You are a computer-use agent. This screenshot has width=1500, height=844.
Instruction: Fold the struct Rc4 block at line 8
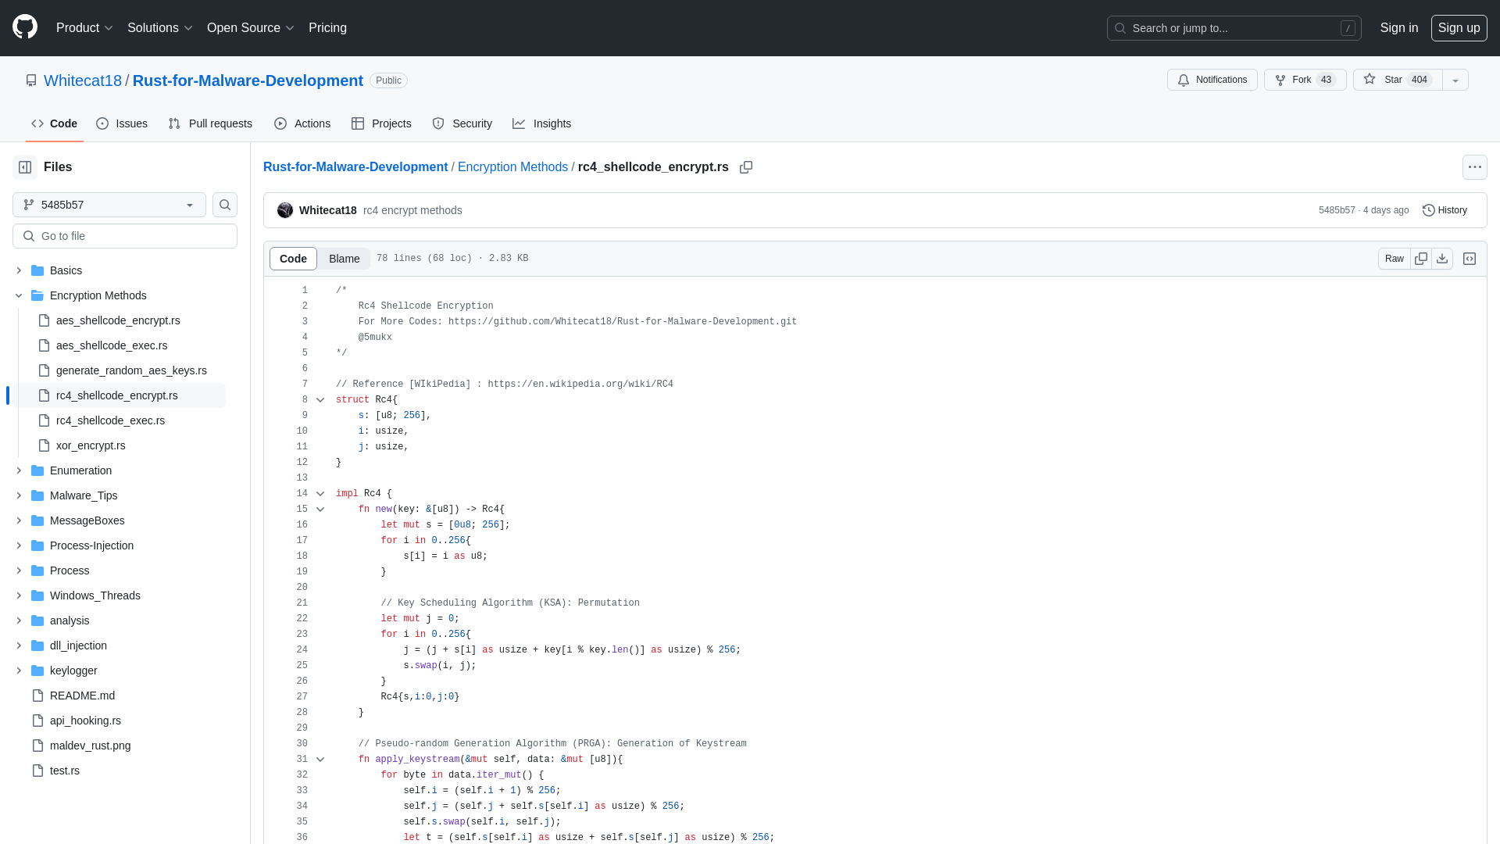[x=320, y=400]
